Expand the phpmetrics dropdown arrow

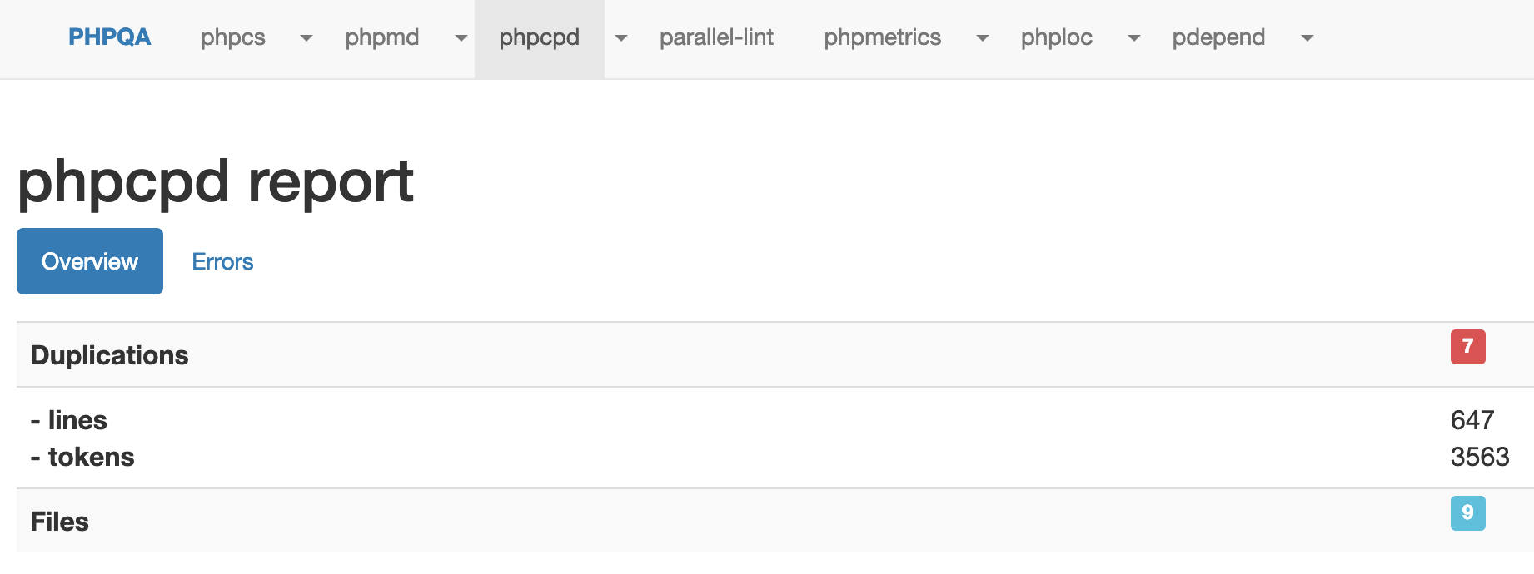[x=982, y=38]
